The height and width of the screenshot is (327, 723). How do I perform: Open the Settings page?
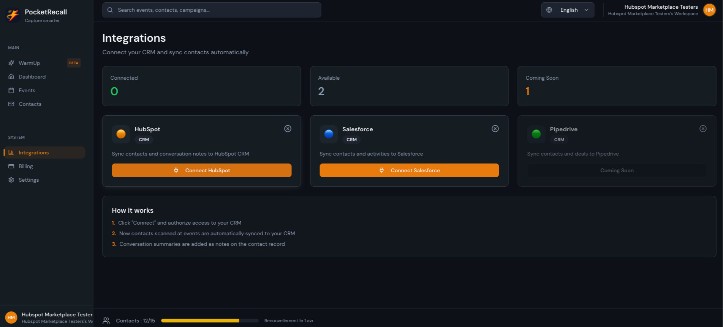tap(44, 180)
